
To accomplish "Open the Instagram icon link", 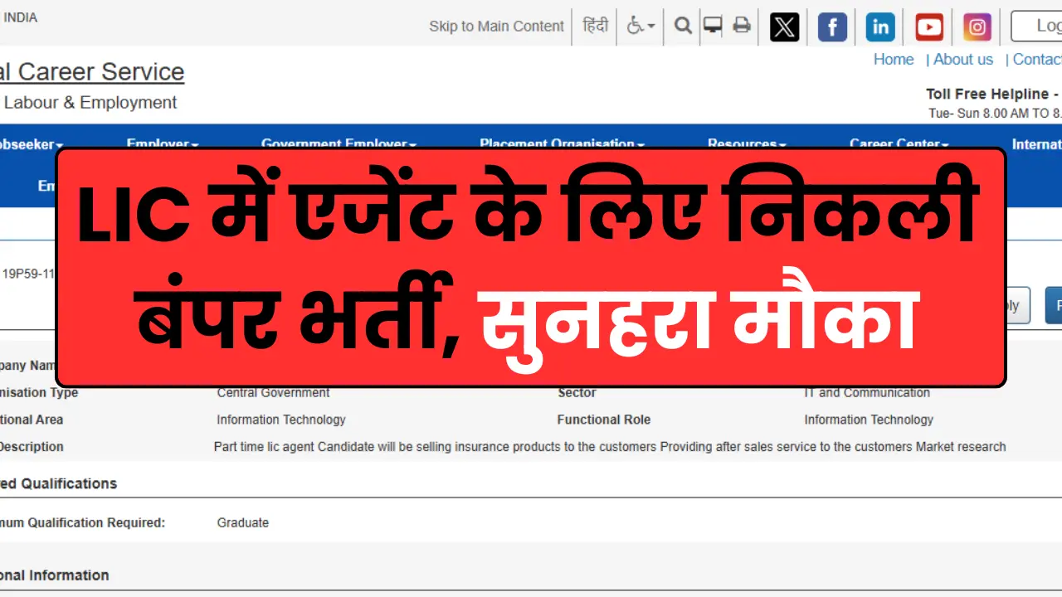I will [x=977, y=27].
